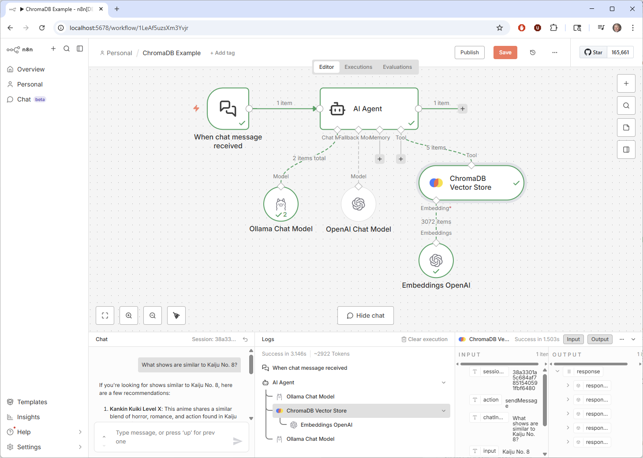The height and width of the screenshot is (458, 643).
Task: Click the add node plus button on canvas
Action: point(626,83)
